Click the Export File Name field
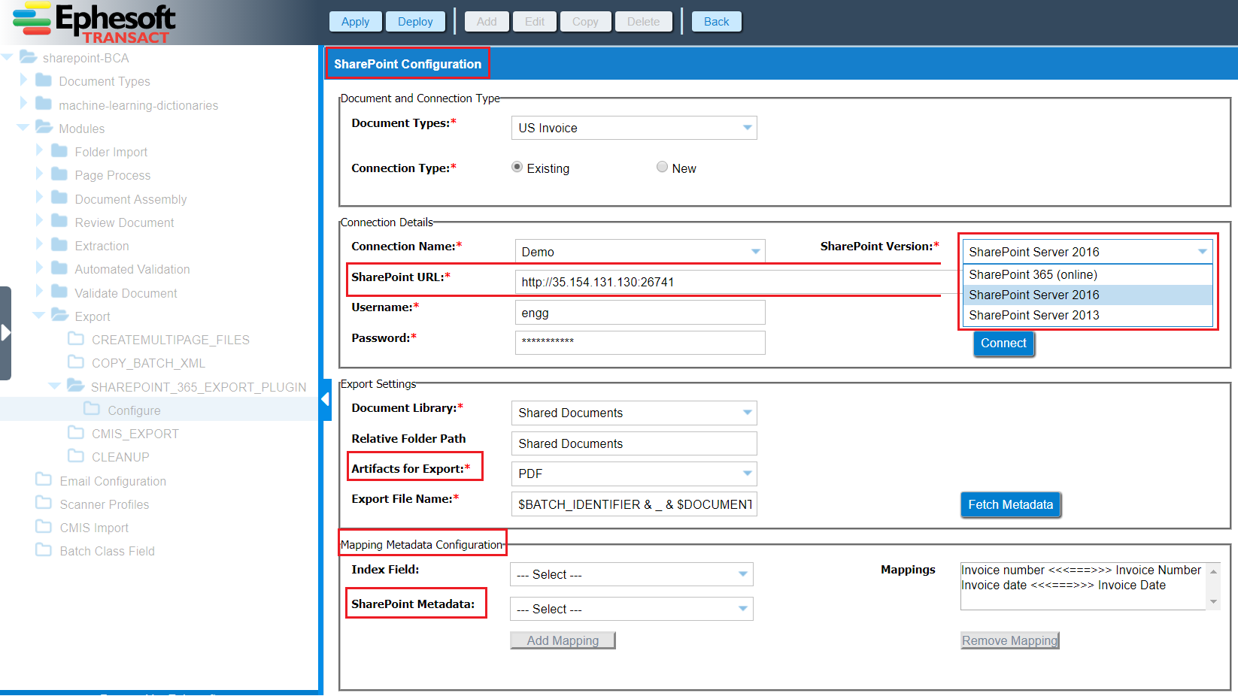The height and width of the screenshot is (696, 1238). (634, 504)
